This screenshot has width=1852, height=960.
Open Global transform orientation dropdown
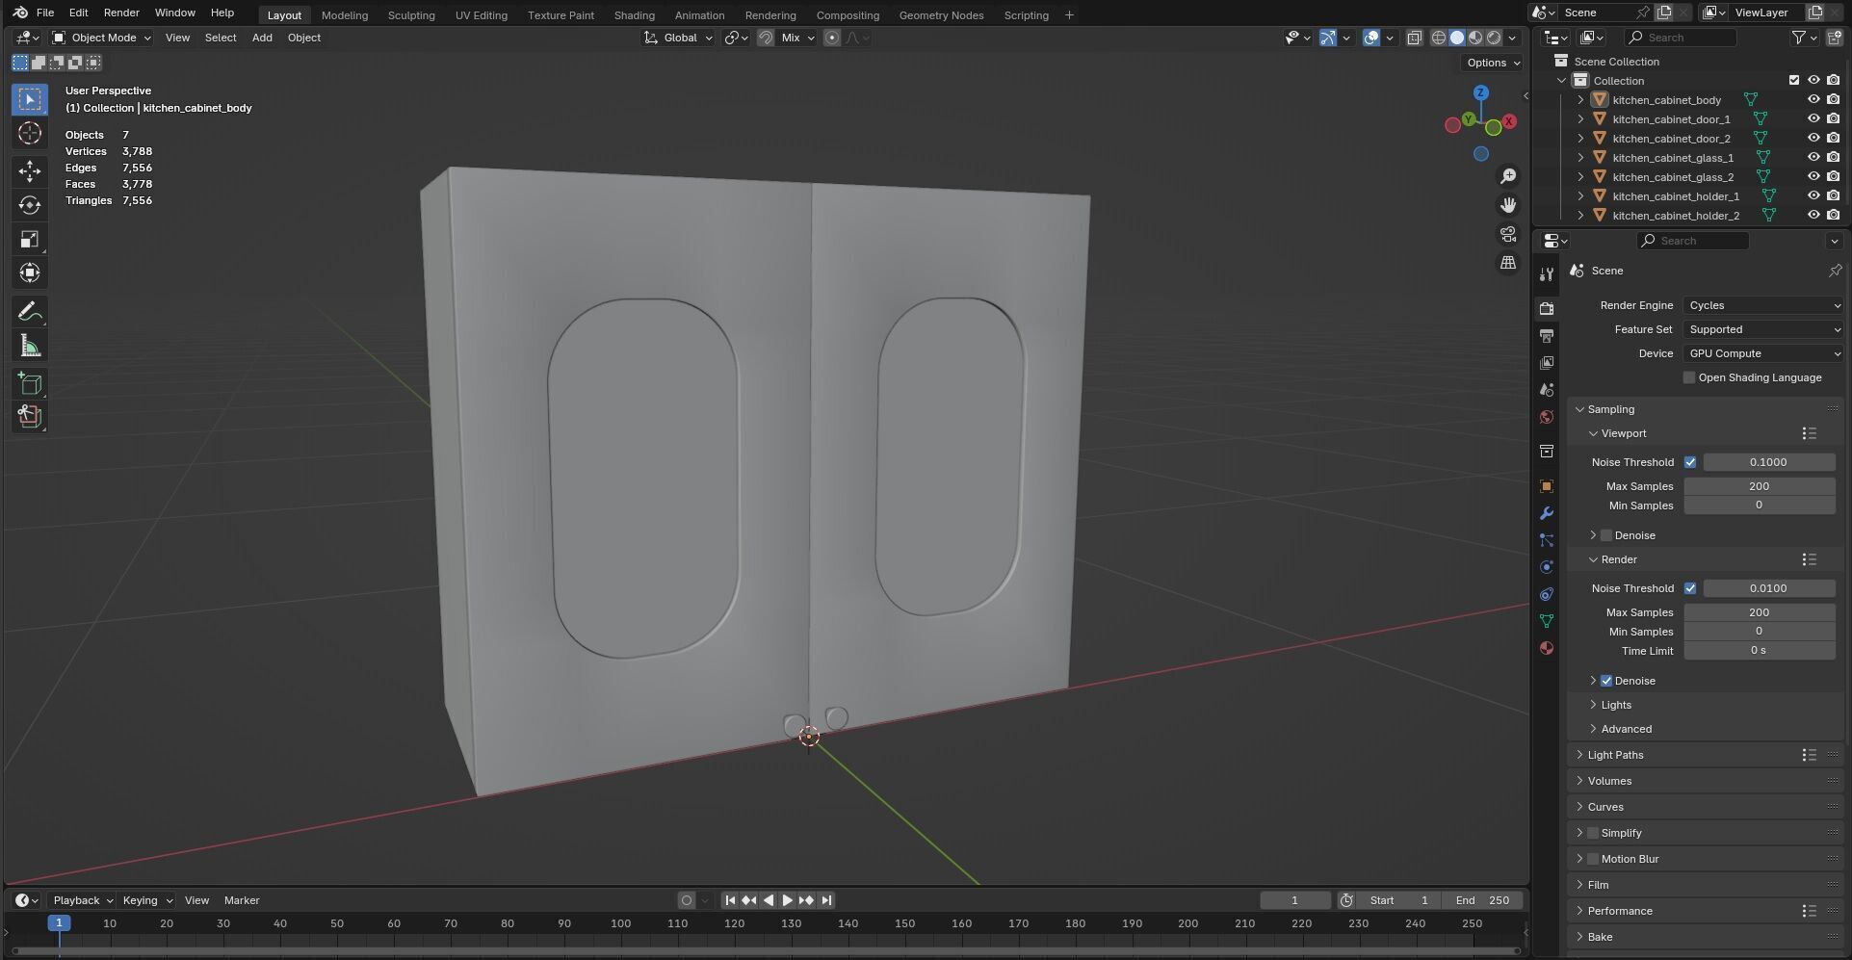[x=678, y=38]
